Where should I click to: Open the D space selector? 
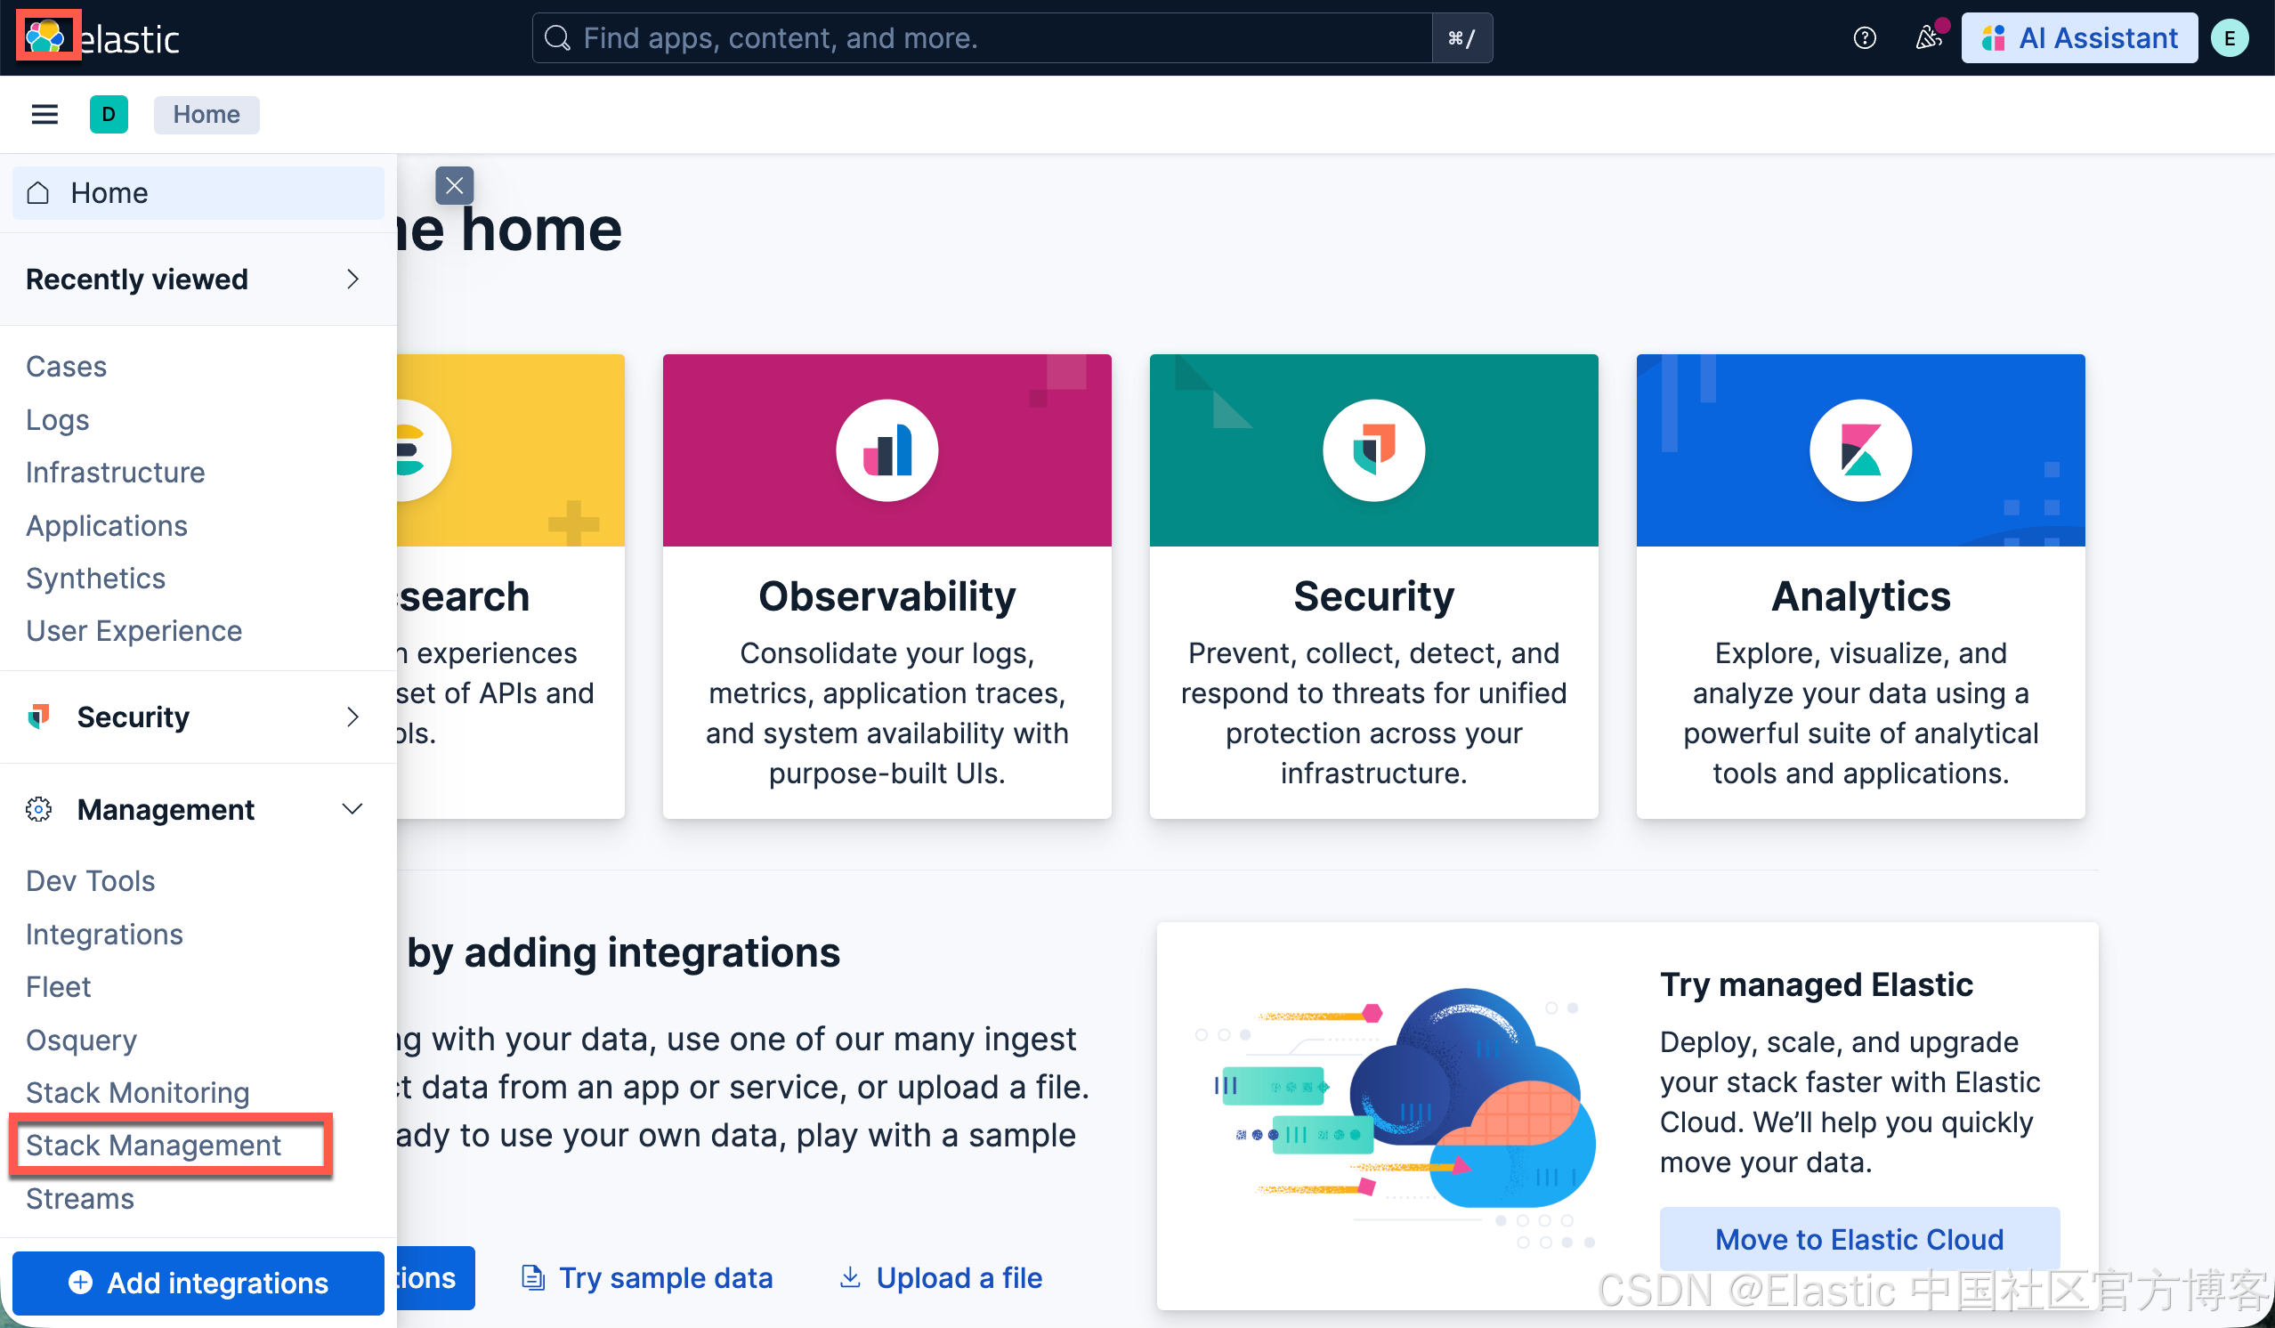click(109, 115)
